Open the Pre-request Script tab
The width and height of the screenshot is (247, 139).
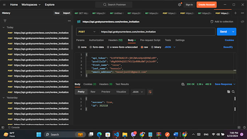150,40
